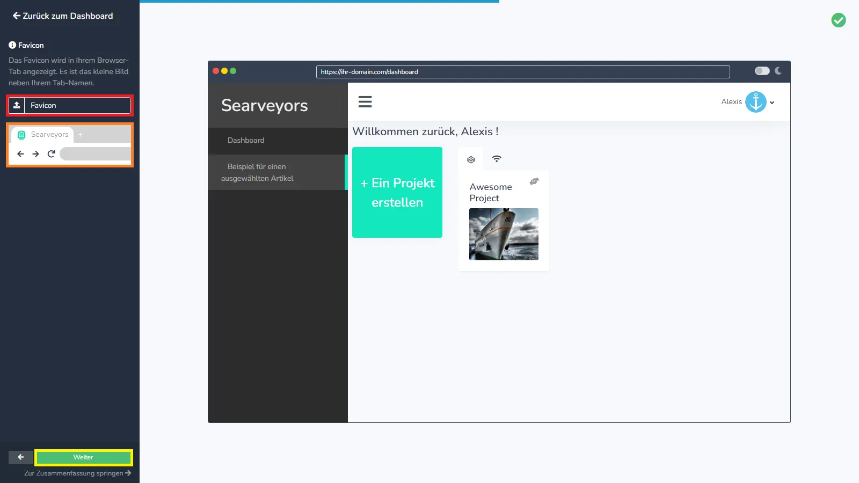859x483 pixels.
Task: Click the preview browser forward arrow
Action: click(35, 154)
